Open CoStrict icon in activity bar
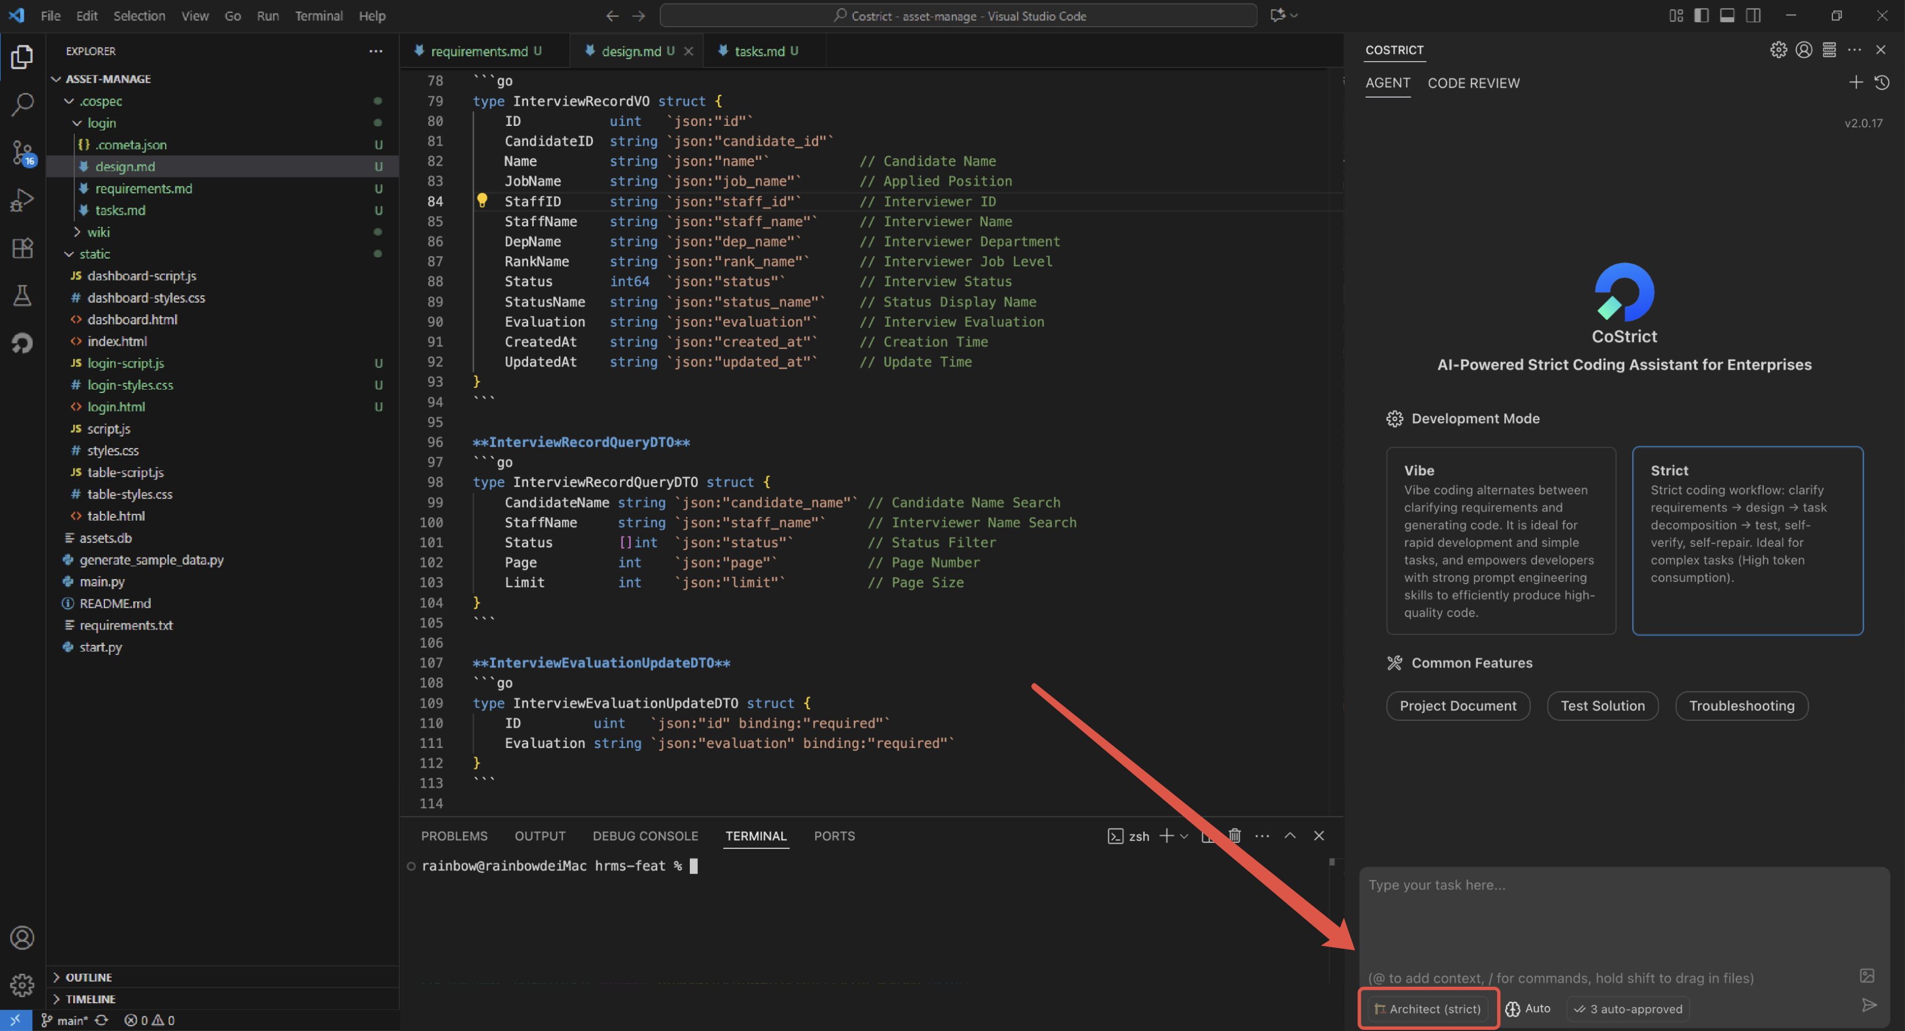Image resolution: width=1905 pixels, height=1031 pixels. (x=22, y=343)
